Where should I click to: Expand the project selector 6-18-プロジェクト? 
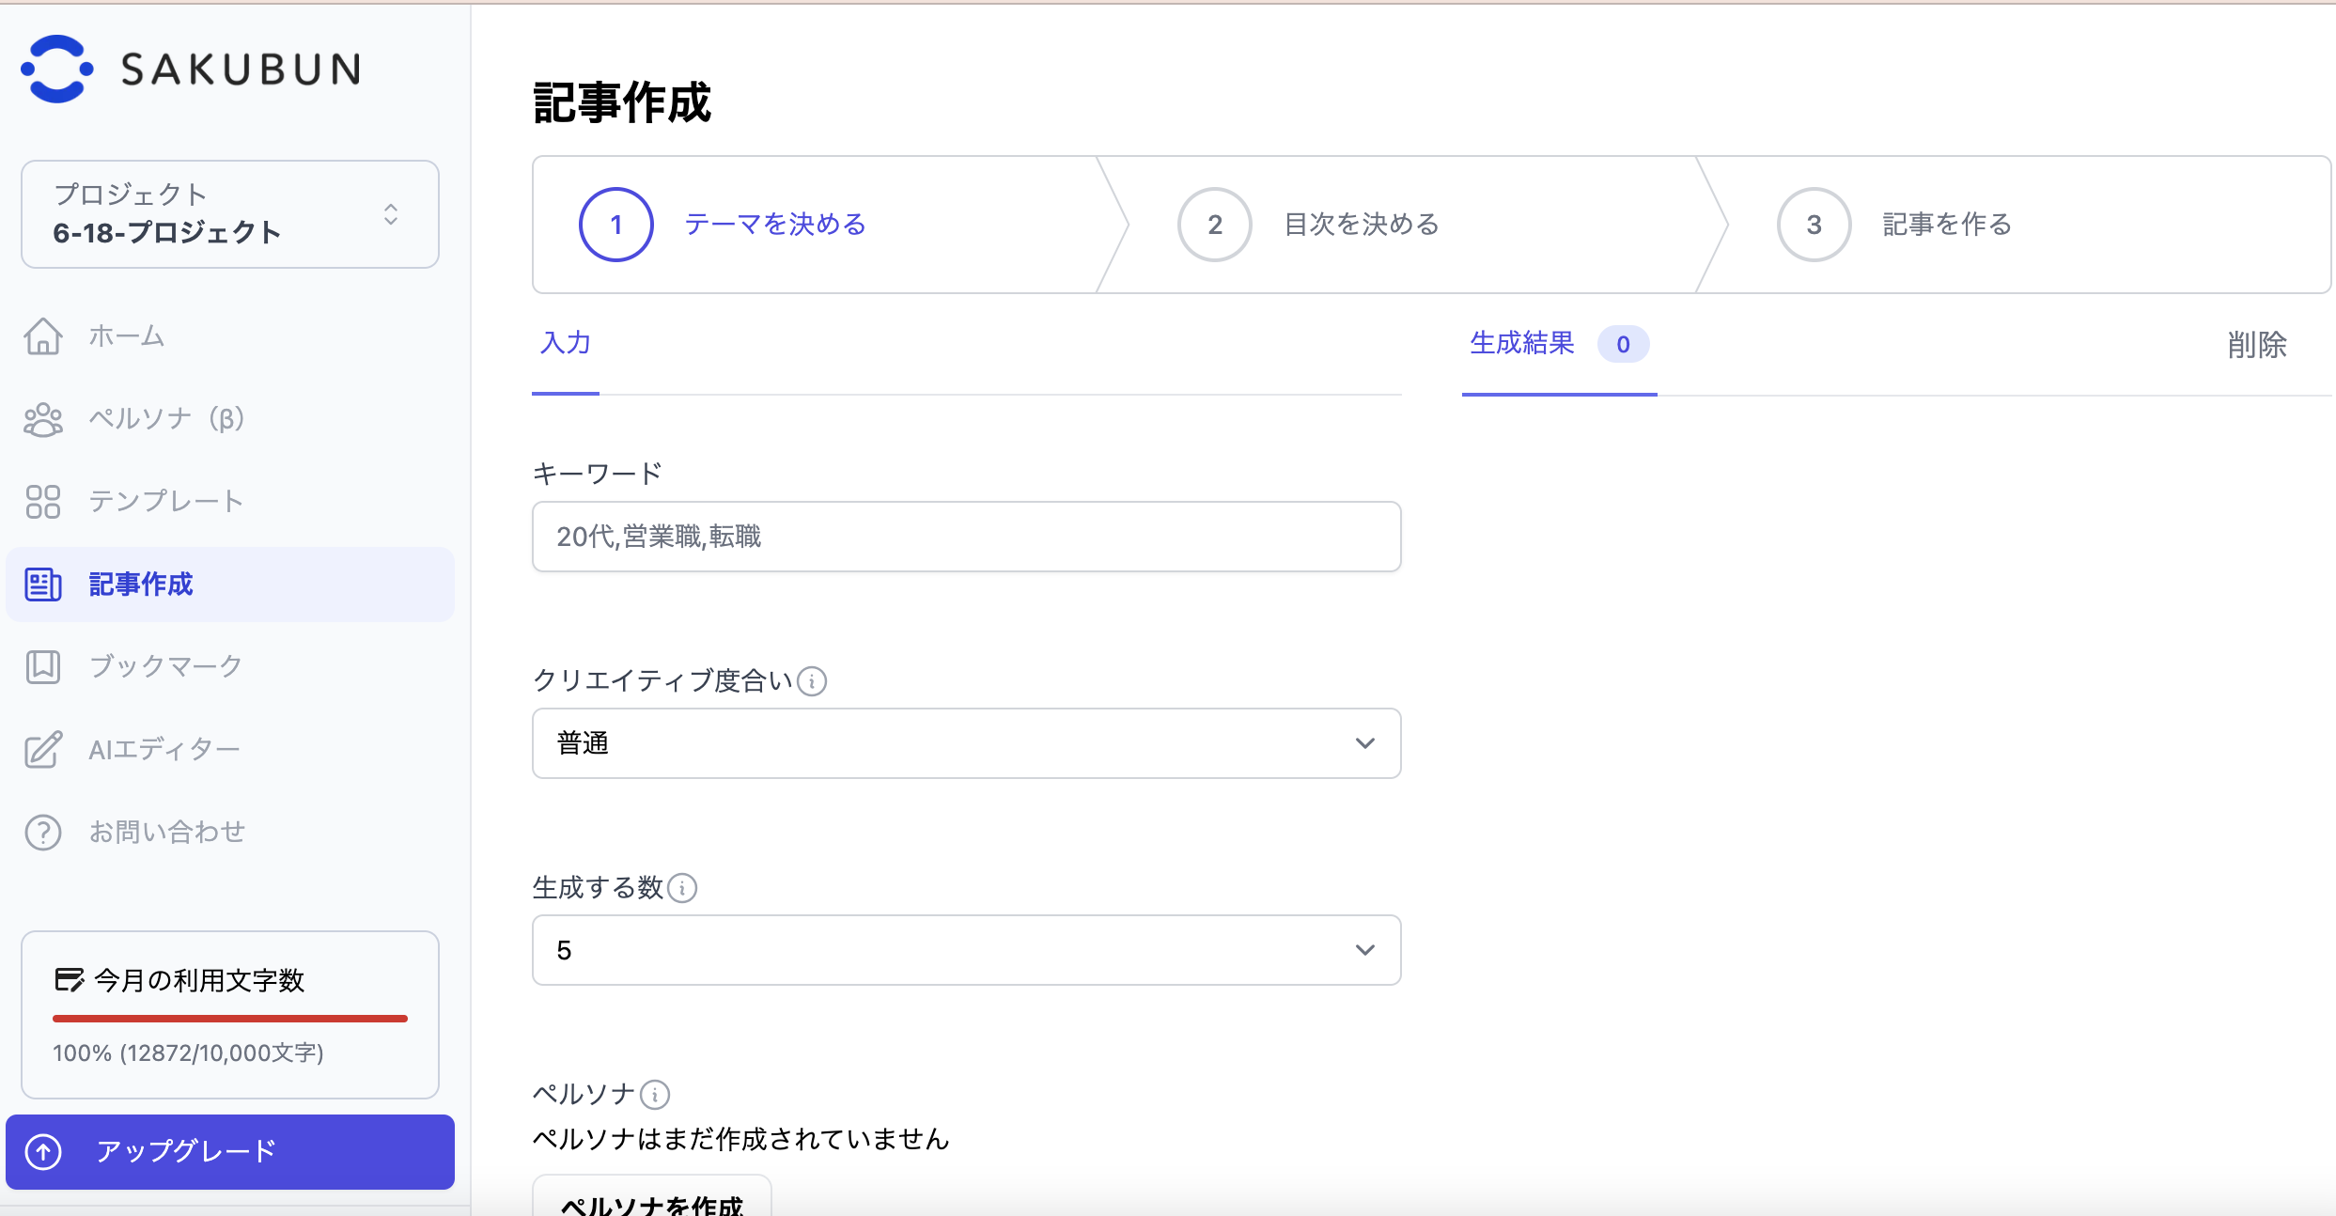(x=230, y=214)
